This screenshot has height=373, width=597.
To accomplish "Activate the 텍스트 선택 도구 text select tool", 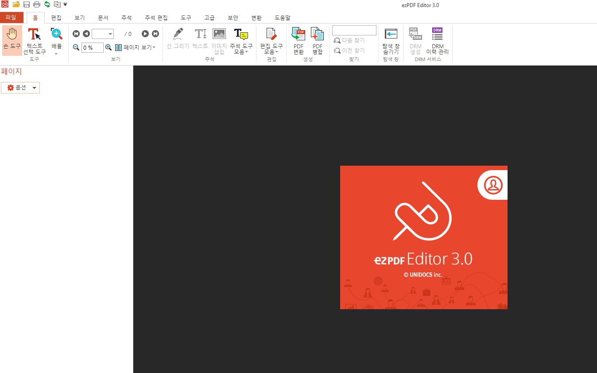I will pos(35,40).
